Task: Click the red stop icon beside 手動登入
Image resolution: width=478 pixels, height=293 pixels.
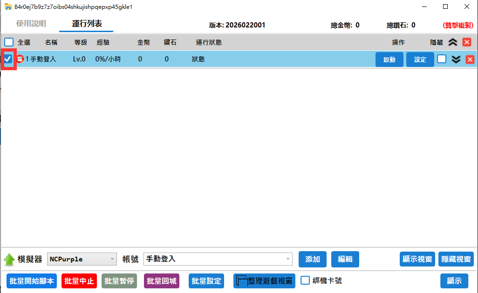Action: click(x=20, y=59)
